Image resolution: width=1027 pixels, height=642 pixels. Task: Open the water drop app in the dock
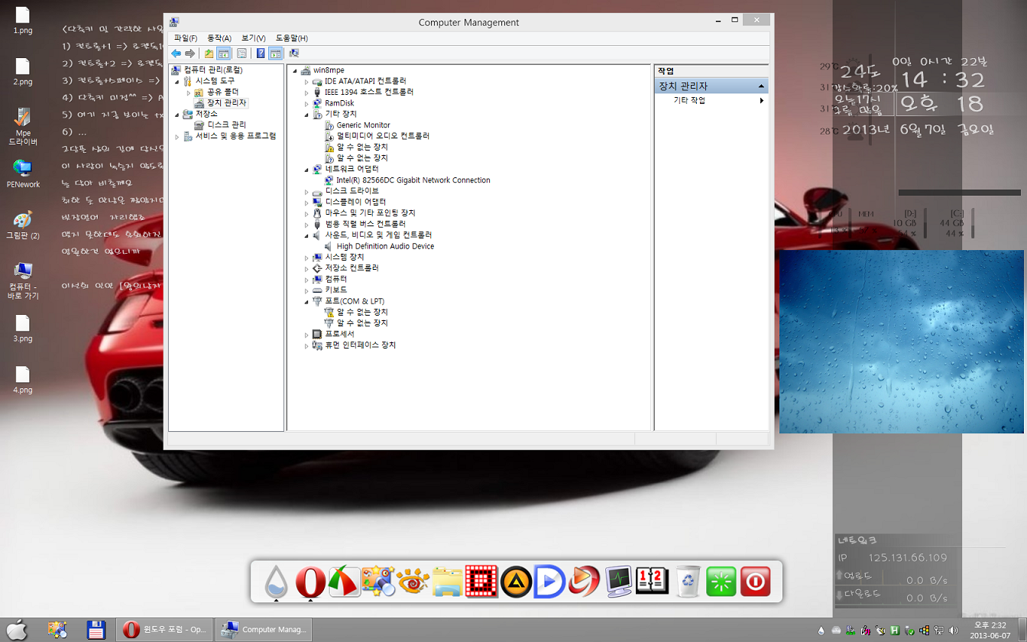coord(276,582)
